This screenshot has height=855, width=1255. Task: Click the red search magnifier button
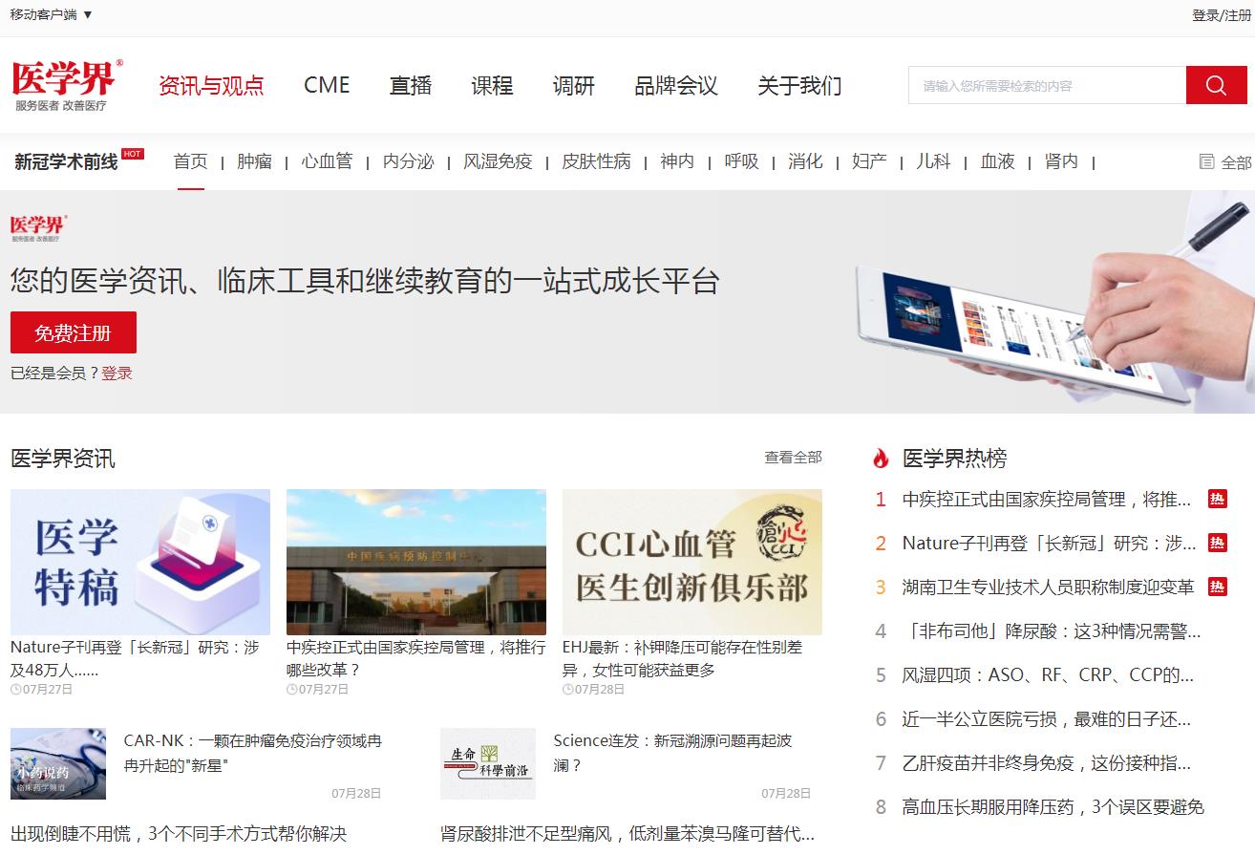[x=1216, y=85]
